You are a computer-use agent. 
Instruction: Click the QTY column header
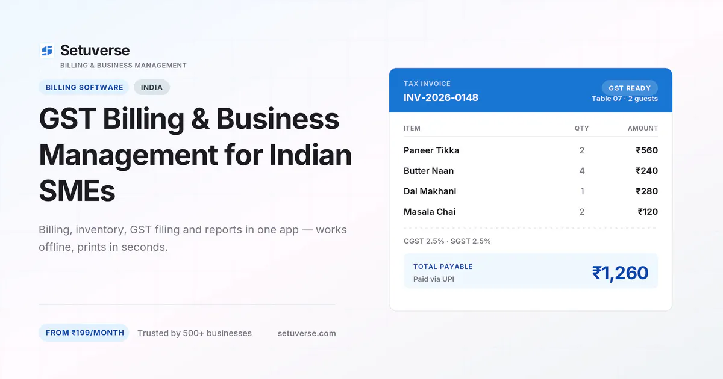(582, 128)
